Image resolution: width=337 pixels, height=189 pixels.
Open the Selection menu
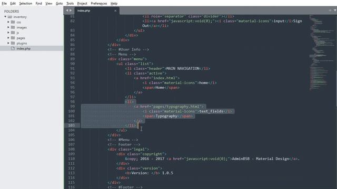point(26,4)
